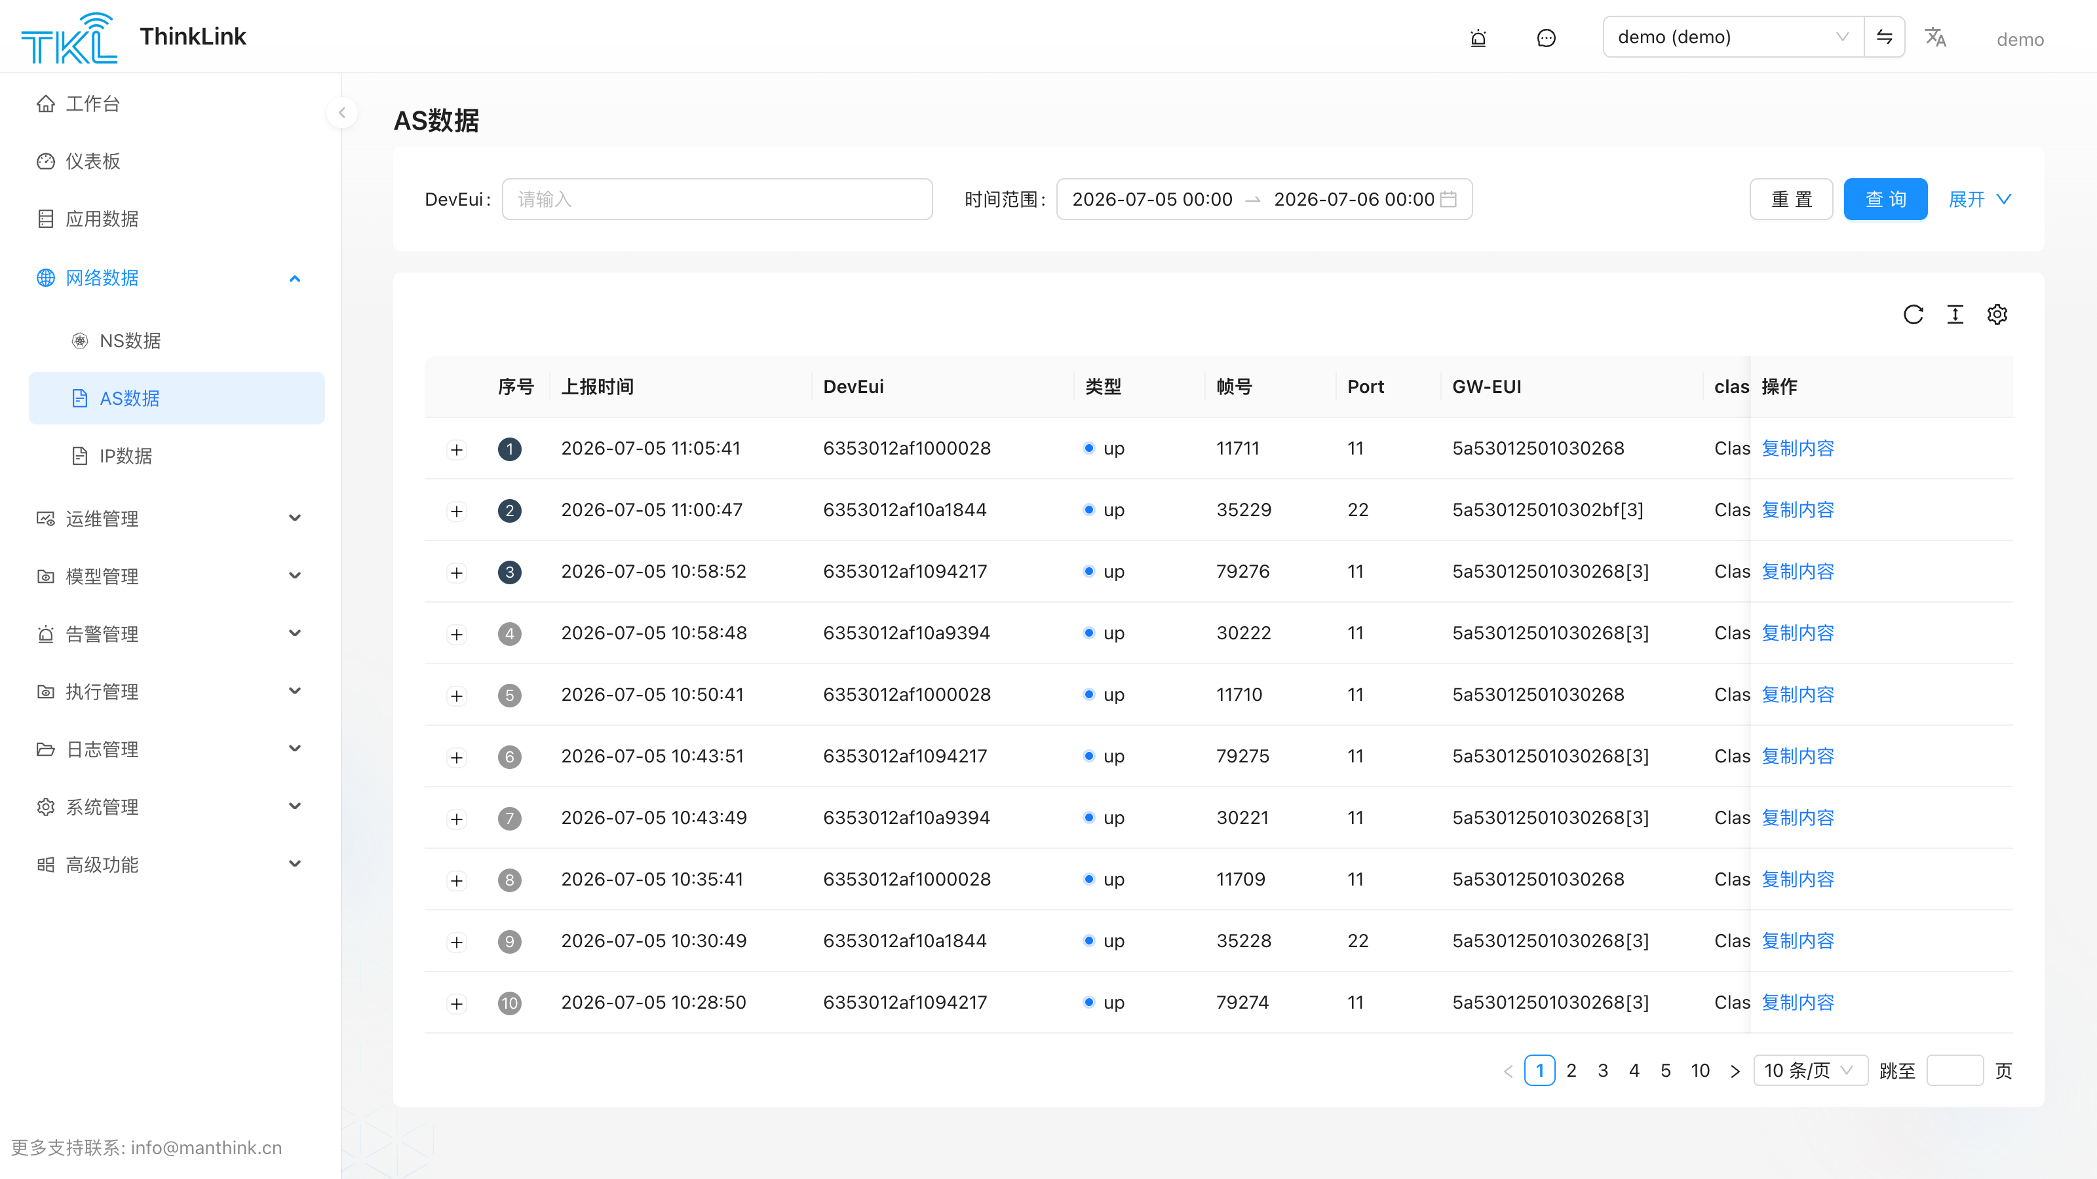This screenshot has width=2097, height=1179.
Task: Click the switch tenant arrows icon
Action: coord(1884,37)
